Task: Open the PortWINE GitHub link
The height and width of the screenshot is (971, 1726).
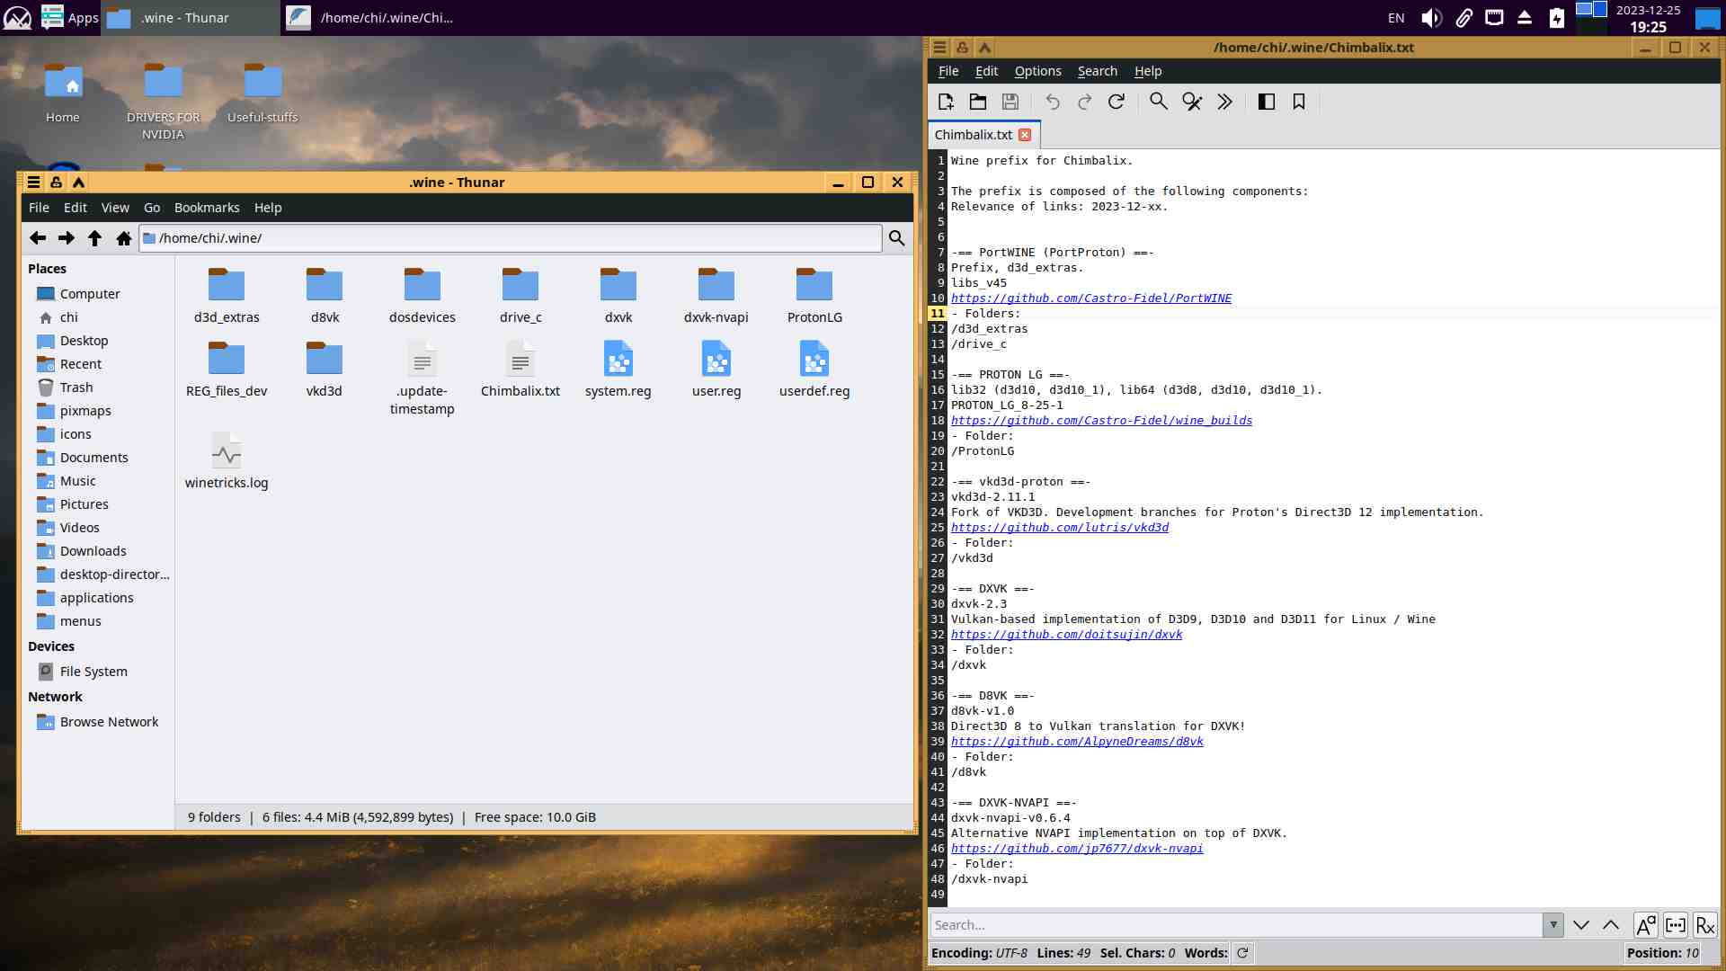Action: point(1091,298)
